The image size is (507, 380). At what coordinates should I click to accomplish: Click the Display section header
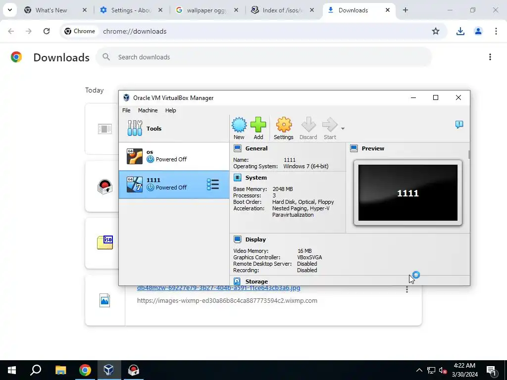(255, 239)
